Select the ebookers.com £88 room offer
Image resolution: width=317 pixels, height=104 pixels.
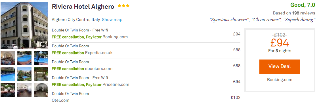pos(146,65)
